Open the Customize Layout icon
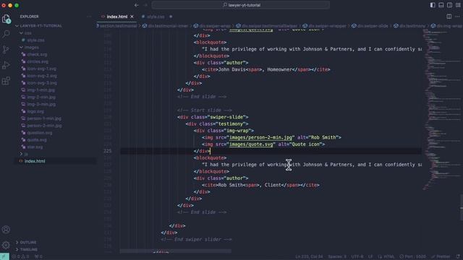The image size is (463, 260). (458, 5)
